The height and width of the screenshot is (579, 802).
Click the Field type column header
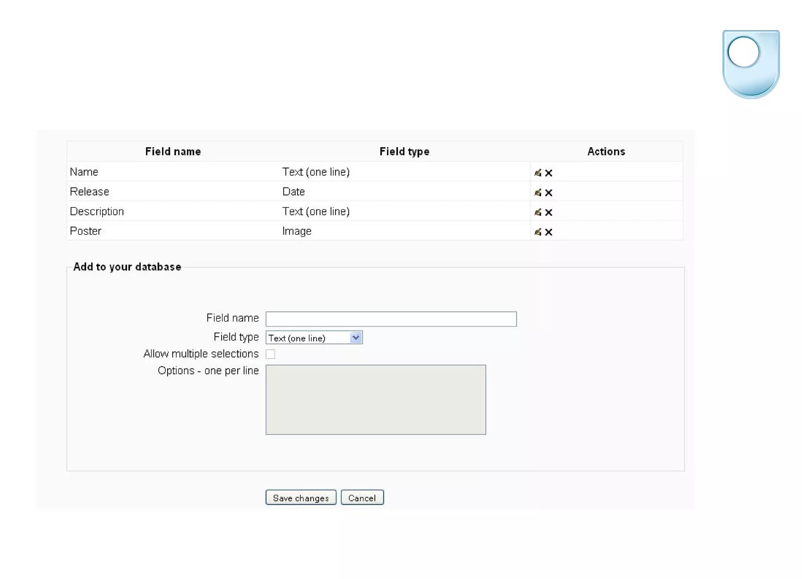coord(404,152)
